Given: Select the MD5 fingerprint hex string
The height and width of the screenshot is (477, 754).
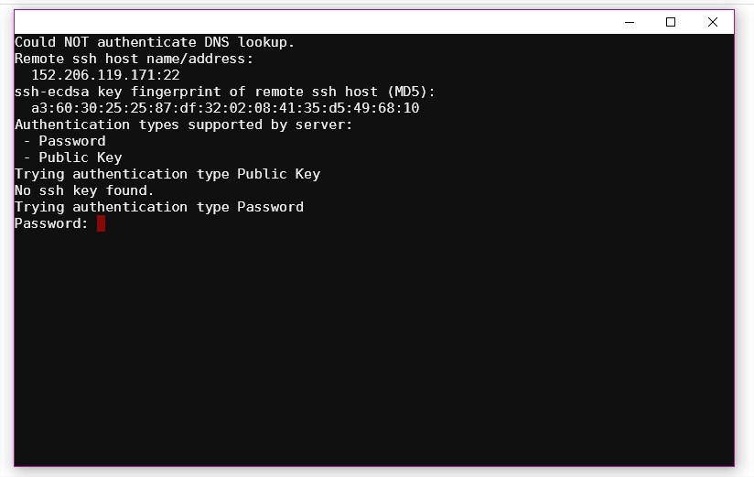Looking at the screenshot, I should tap(225, 108).
